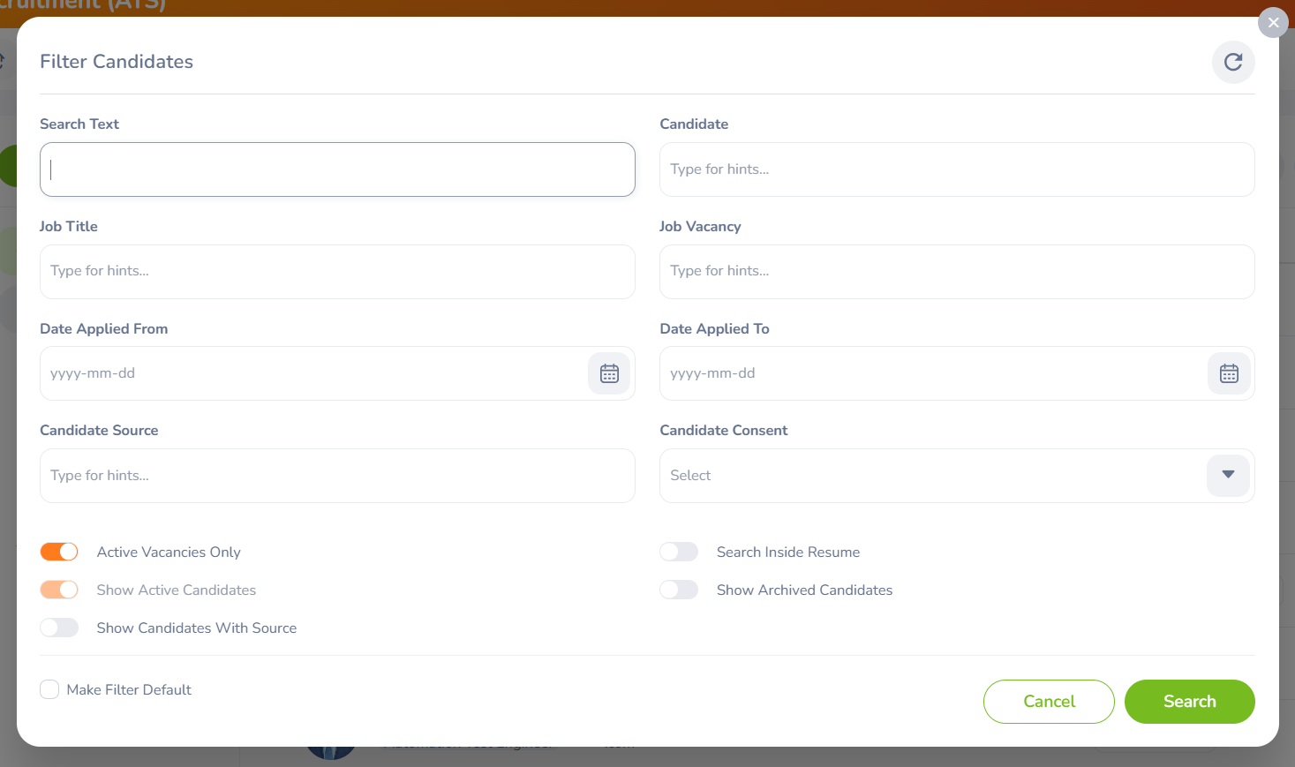The height and width of the screenshot is (767, 1295).
Task: Close the Filter Candidates dialog with X
Action: [1273, 23]
